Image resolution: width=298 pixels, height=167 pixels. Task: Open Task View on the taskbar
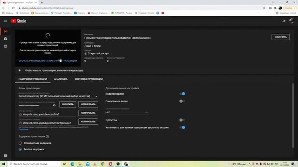64,164
